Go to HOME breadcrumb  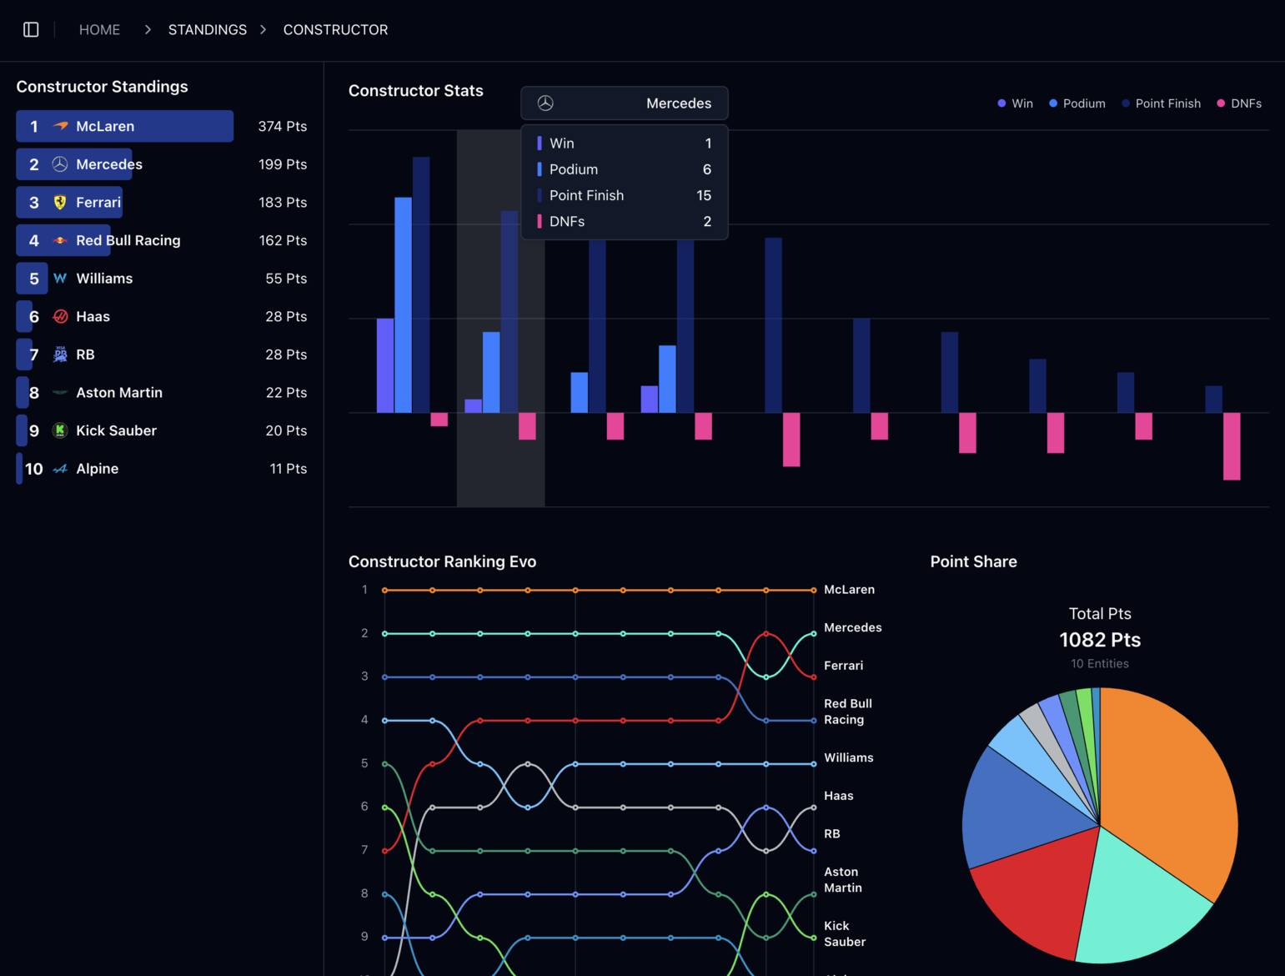(99, 30)
